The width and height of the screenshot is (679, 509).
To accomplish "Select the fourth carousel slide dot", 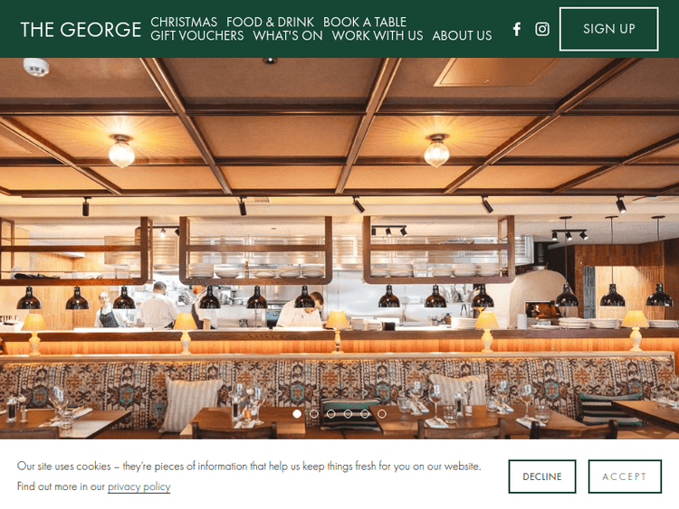I will point(348,414).
